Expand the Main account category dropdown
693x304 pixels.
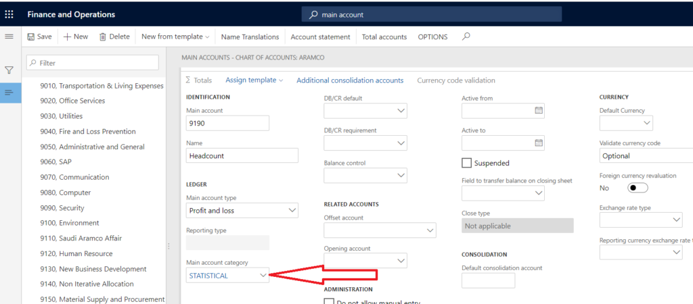click(x=263, y=275)
